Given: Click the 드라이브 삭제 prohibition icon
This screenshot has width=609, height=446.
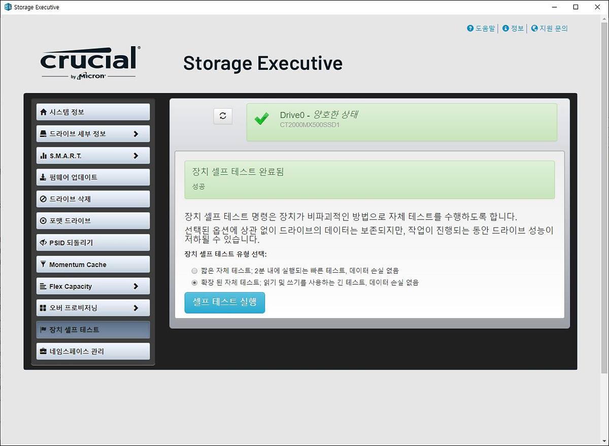Looking at the screenshot, I should click(43, 199).
